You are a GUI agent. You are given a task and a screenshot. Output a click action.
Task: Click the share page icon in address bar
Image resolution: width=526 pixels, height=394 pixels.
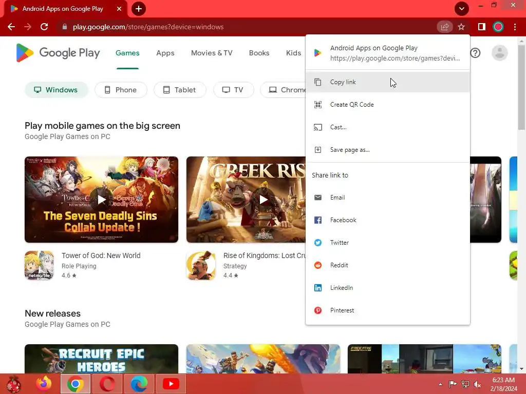(x=445, y=27)
